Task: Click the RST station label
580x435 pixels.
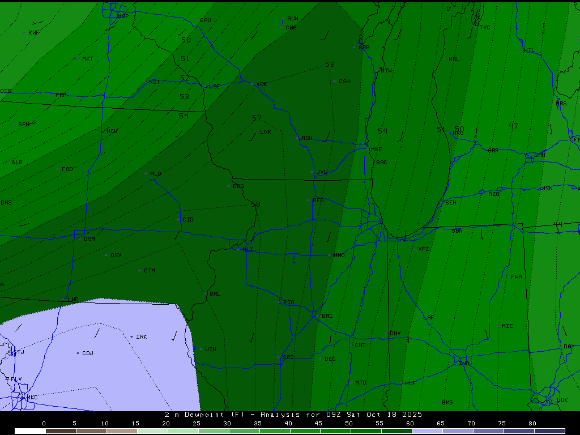Action: (x=154, y=82)
